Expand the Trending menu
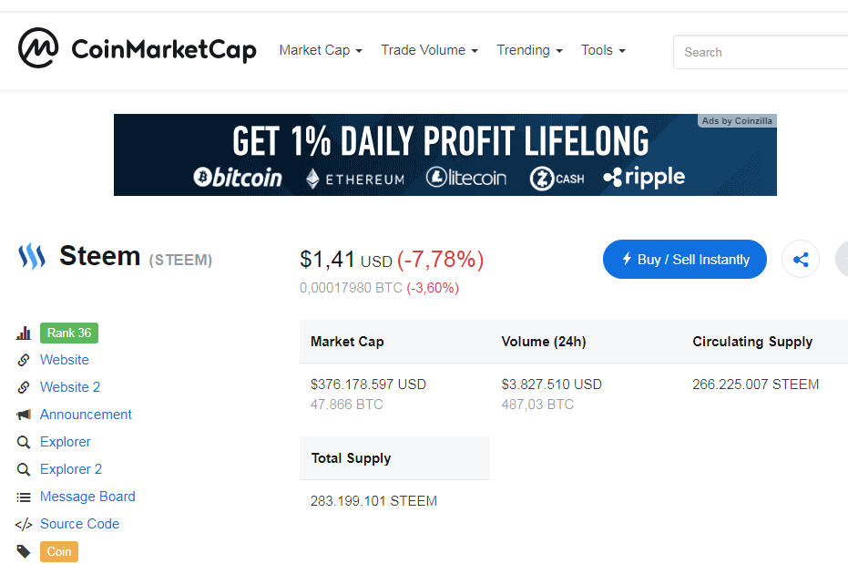The image size is (848, 564). 529,50
